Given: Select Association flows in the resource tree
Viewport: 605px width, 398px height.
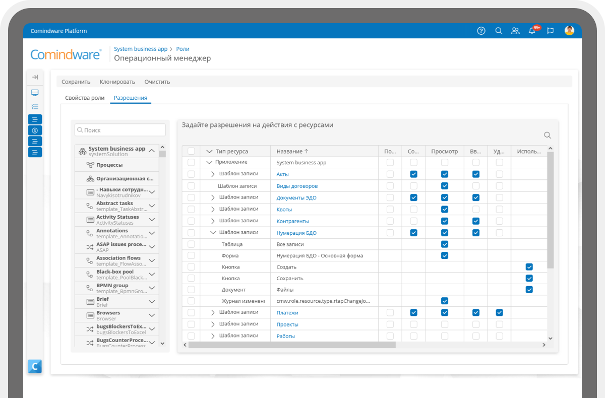Looking at the screenshot, I should point(117,260).
